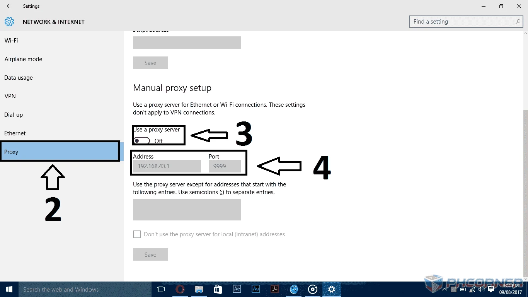Click the NETWORK & INTERNET header title
Viewport: 528px width, 297px height.
(x=54, y=22)
